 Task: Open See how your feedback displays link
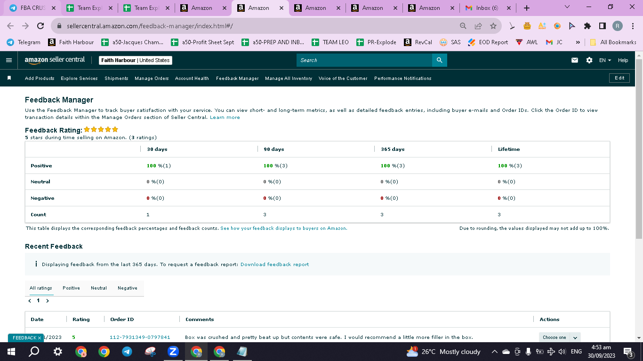(x=284, y=228)
